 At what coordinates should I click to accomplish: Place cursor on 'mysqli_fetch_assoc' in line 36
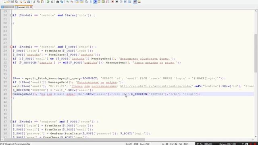pyautogui.click(x=41, y=79)
